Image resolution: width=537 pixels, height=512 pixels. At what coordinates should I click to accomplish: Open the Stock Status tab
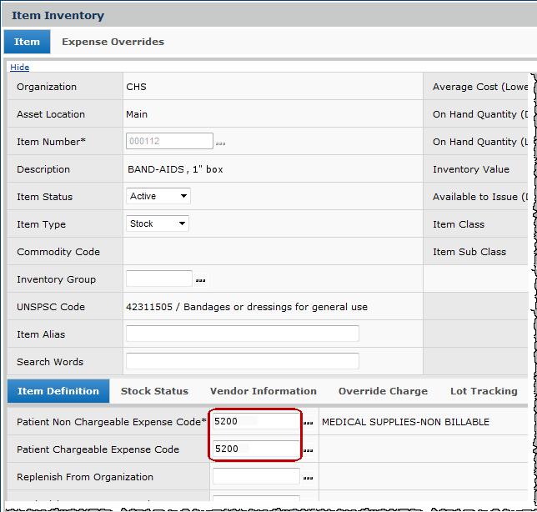(154, 391)
